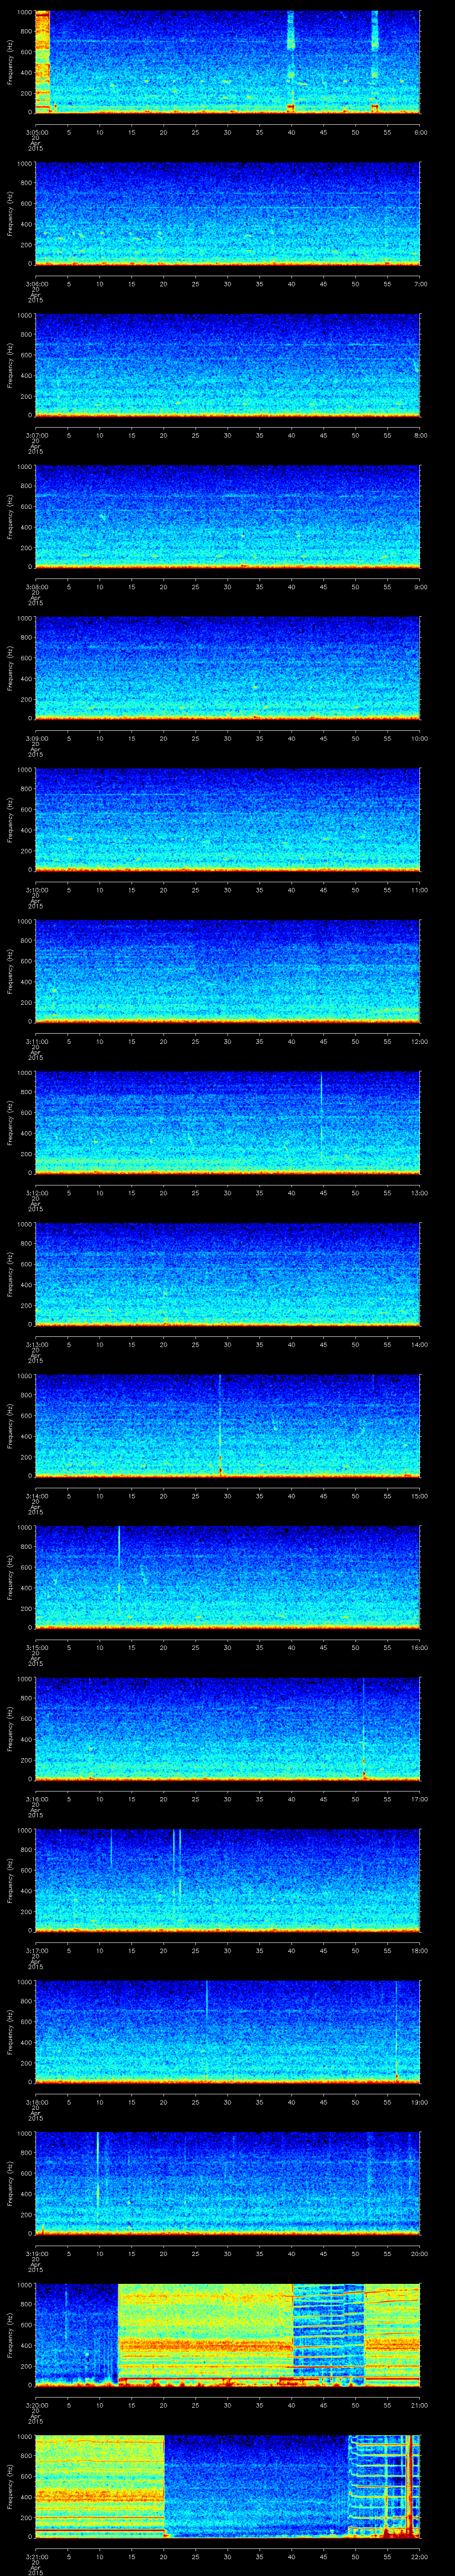The width and height of the screenshot is (455, 2576).
Task: Click the spectrogram panel starting at 3:15:00
Action: [x=227, y=1578]
